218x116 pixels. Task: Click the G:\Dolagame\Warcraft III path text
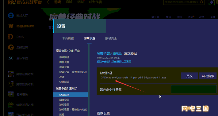pos(133,78)
